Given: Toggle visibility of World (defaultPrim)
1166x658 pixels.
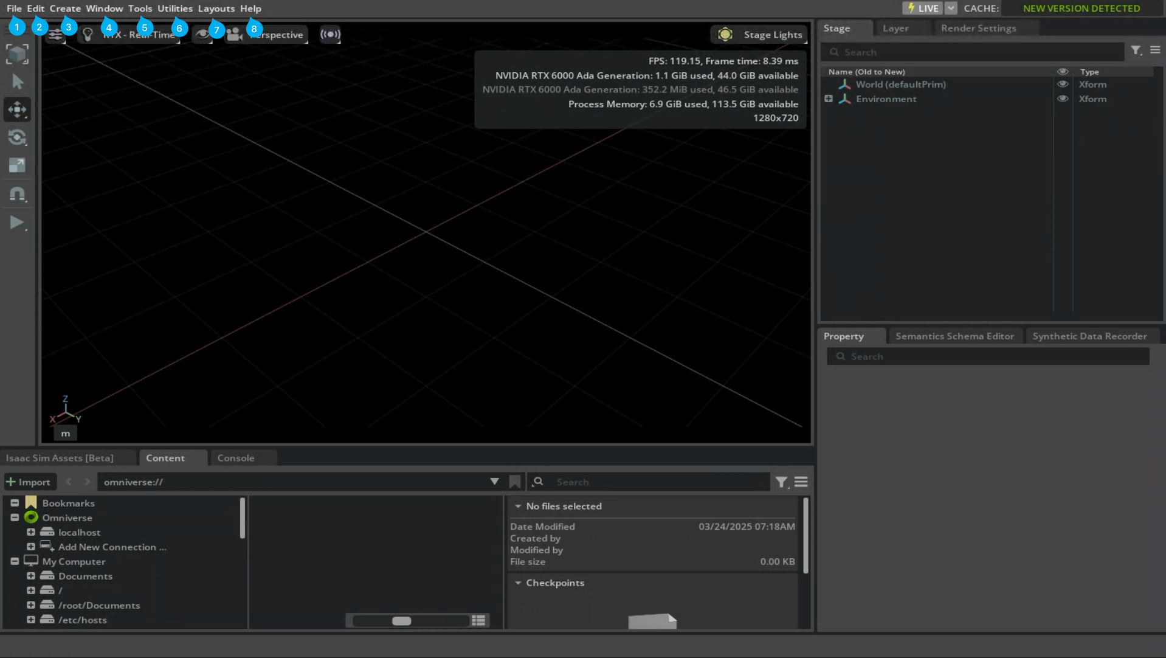Looking at the screenshot, I should pyautogui.click(x=1062, y=85).
